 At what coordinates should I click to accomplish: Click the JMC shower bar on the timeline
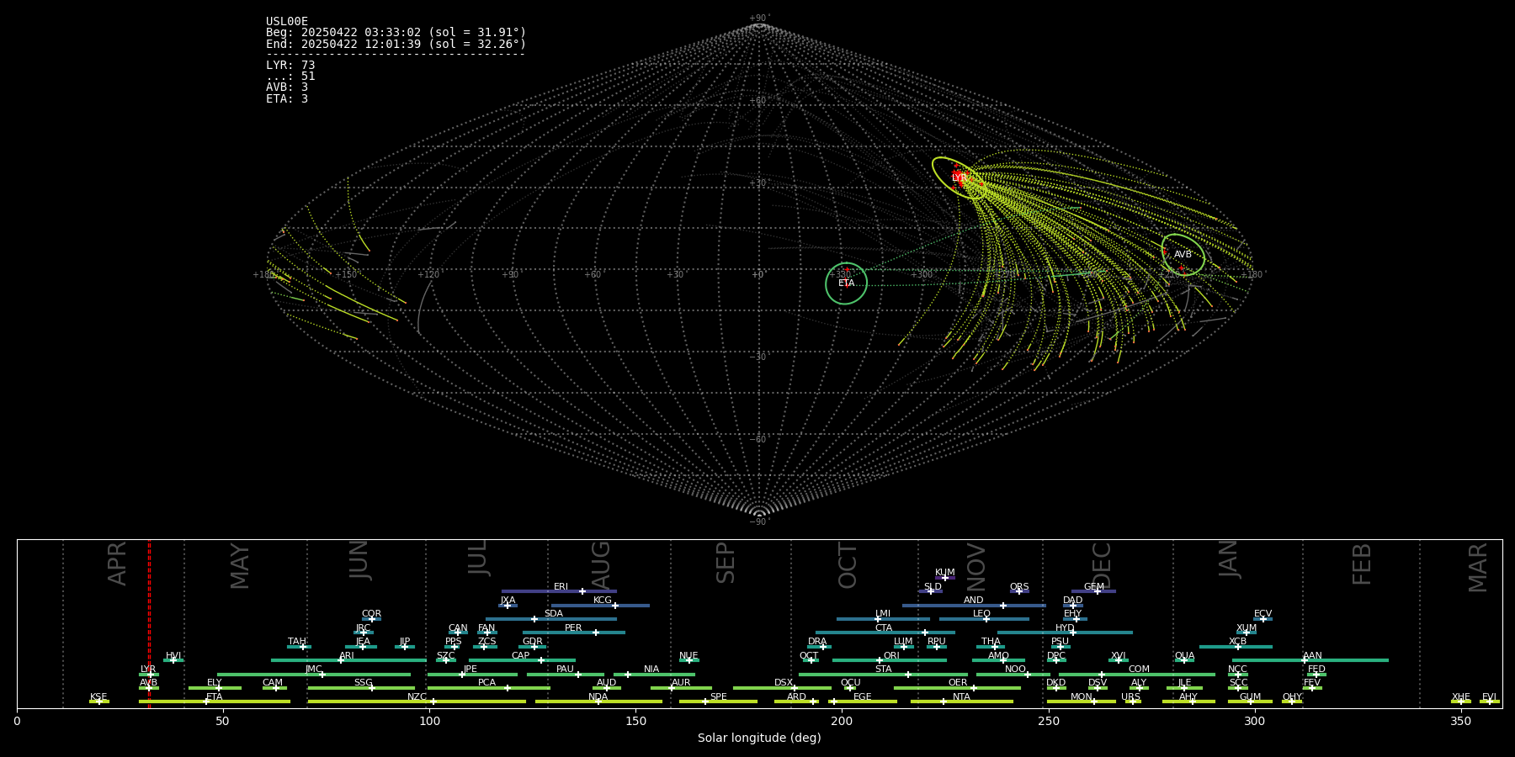pos(314,674)
